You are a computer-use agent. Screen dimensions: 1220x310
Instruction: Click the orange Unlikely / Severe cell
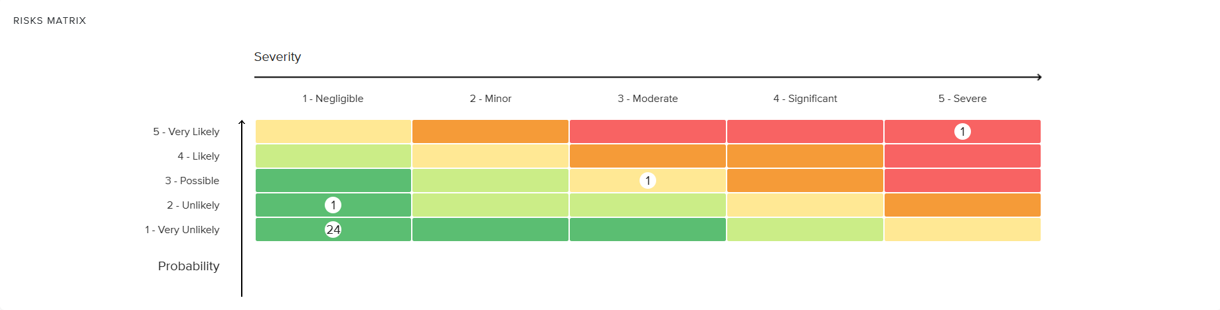(x=962, y=205)
